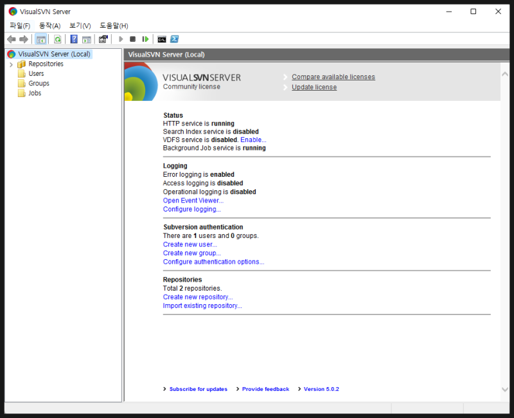The image size is (514, 418).
Task: Open the 파일(F) menu
Action: click(20, 26)
